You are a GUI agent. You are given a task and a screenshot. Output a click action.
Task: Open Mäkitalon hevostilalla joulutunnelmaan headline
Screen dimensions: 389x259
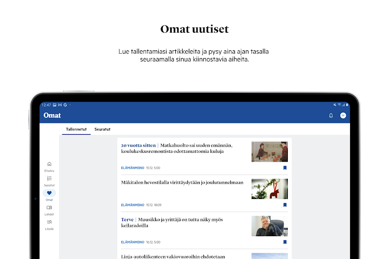click(x=182, y=182)
